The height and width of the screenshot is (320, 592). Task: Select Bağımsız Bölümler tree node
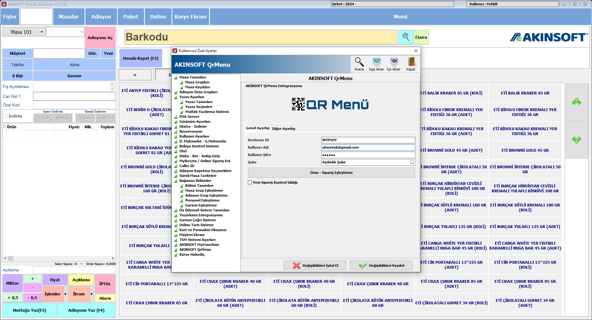(x=195, y=181)
